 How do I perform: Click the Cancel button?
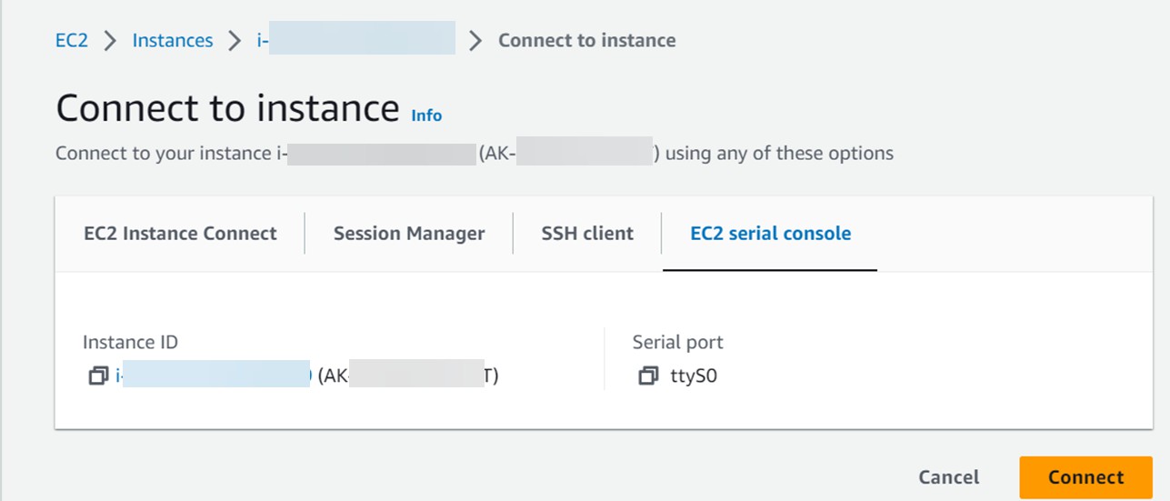[949, 477]
